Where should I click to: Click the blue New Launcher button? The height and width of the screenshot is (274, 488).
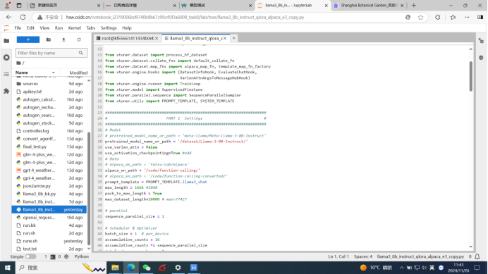tap(28, 40)
